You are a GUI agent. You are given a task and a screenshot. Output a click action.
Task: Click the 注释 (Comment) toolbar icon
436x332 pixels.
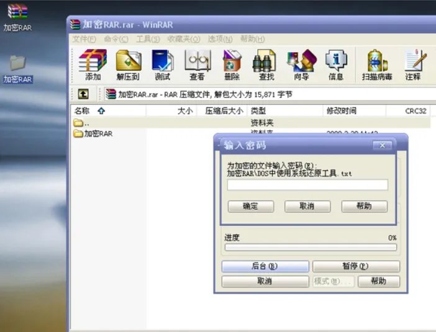tap(414, 65)
